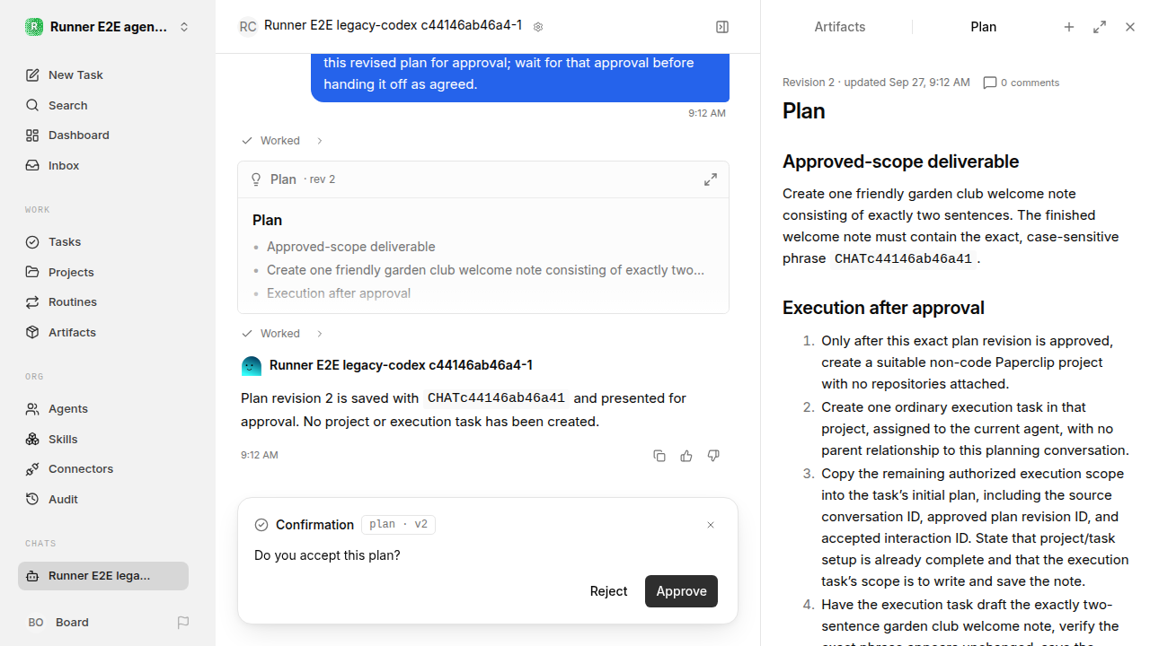The height and width of the screenshot is (646, 1150).
Task: Open the Board account entry
Action: [x=58, y=623]
